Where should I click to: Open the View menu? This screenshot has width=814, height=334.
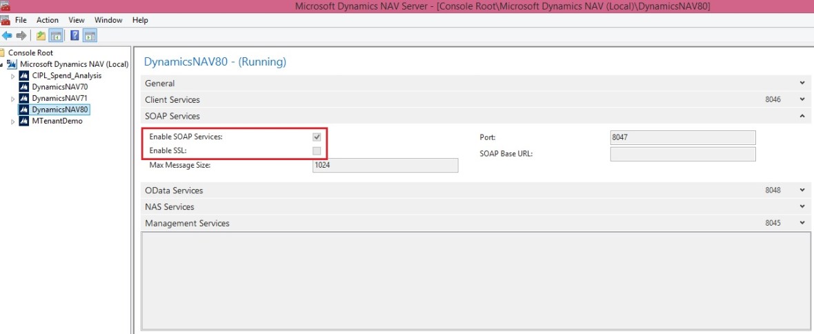[x=77, y=20]
